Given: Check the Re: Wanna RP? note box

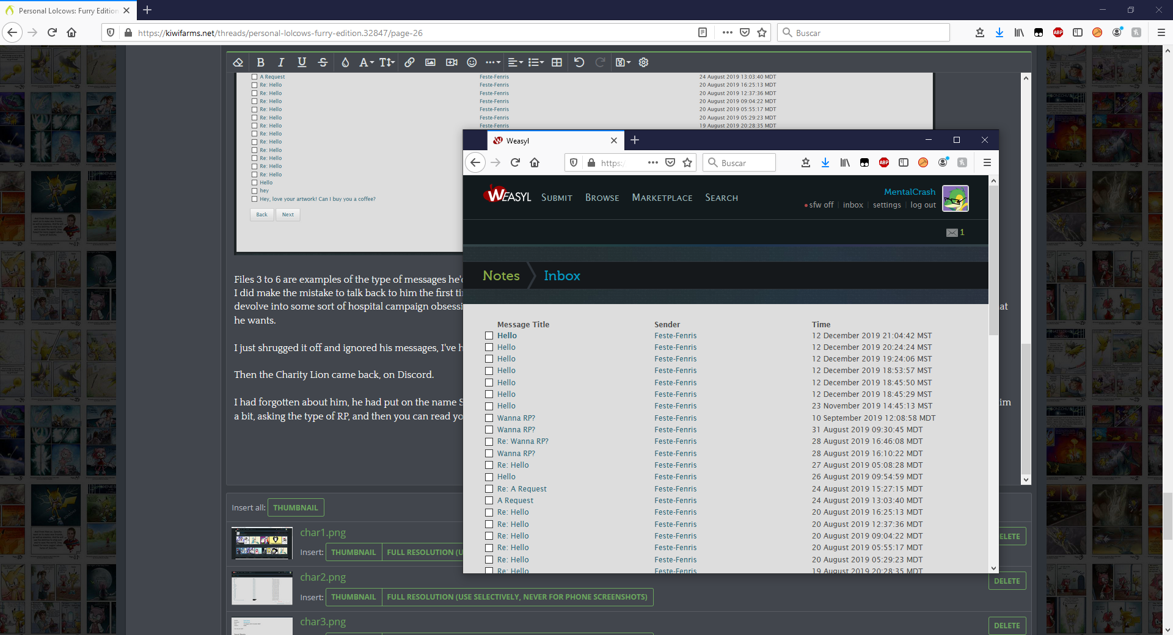Looking at the screenshot, I should [489, 441].
